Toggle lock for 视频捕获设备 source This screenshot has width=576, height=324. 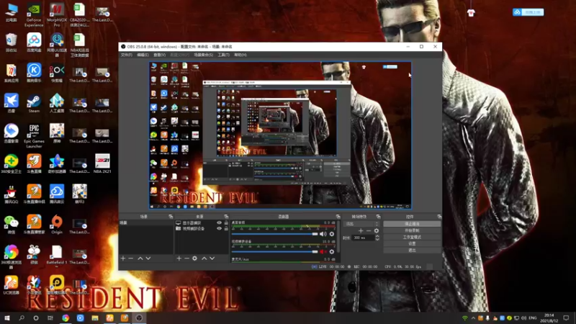click(226, 228)
